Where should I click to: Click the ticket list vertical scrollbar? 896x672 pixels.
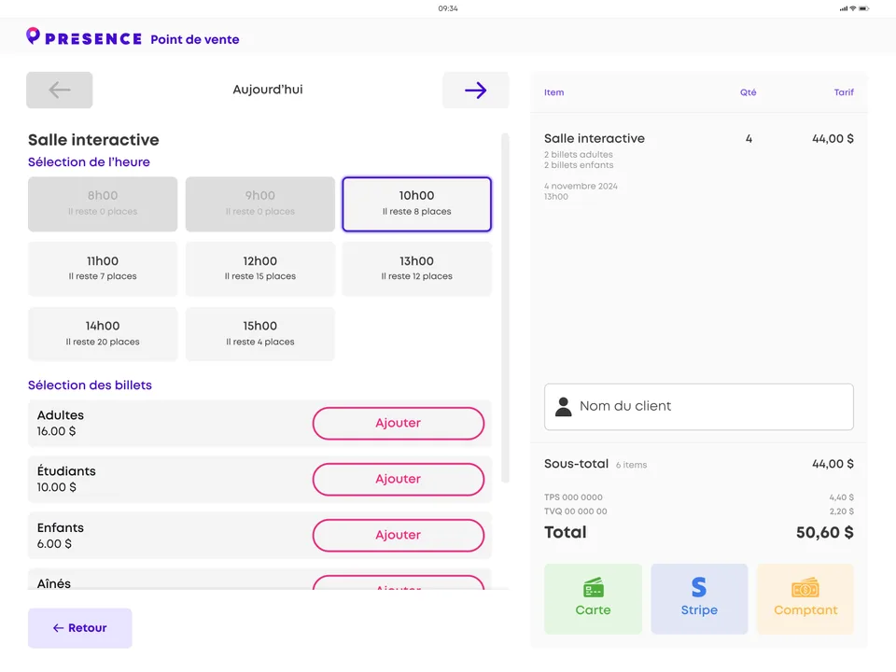pos(505,308)
